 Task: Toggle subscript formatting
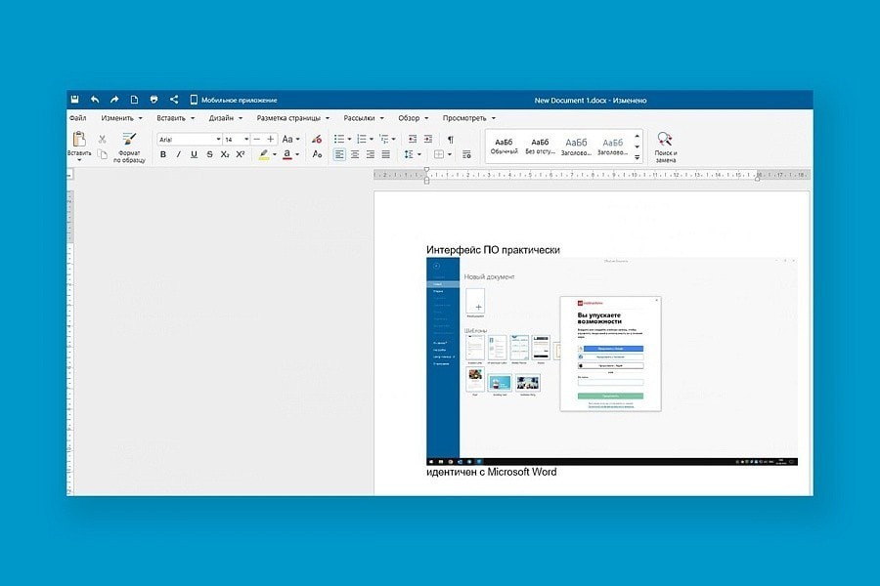point(225,154)
